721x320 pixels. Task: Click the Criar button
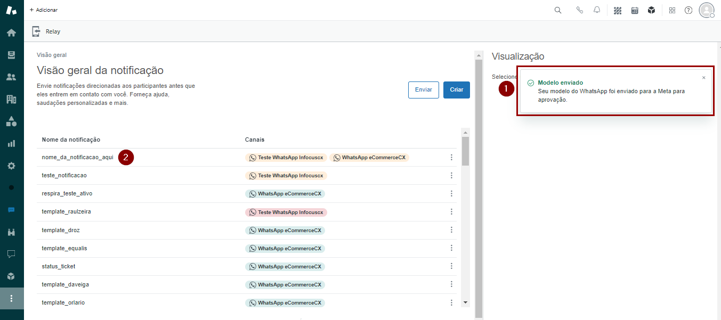456,90
